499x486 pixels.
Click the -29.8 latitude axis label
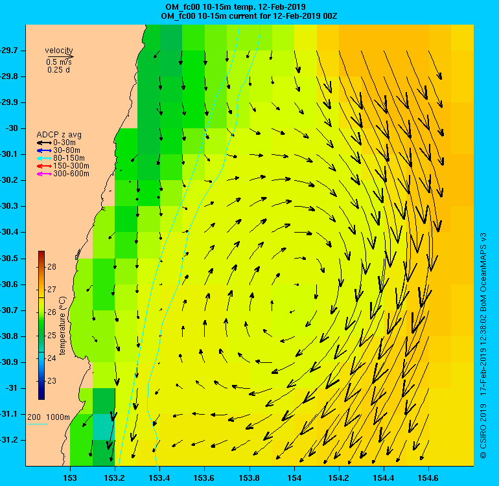(x=9, y=76)
